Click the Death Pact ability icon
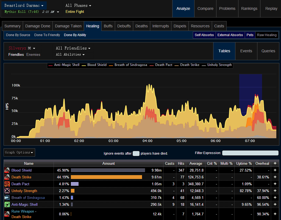Screen dimensions: 281x220 [7, 184]
